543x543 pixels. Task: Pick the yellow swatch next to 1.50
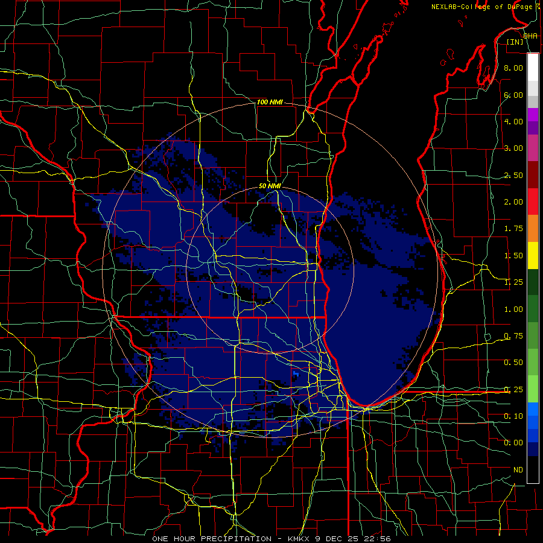[x=533, y=255]
